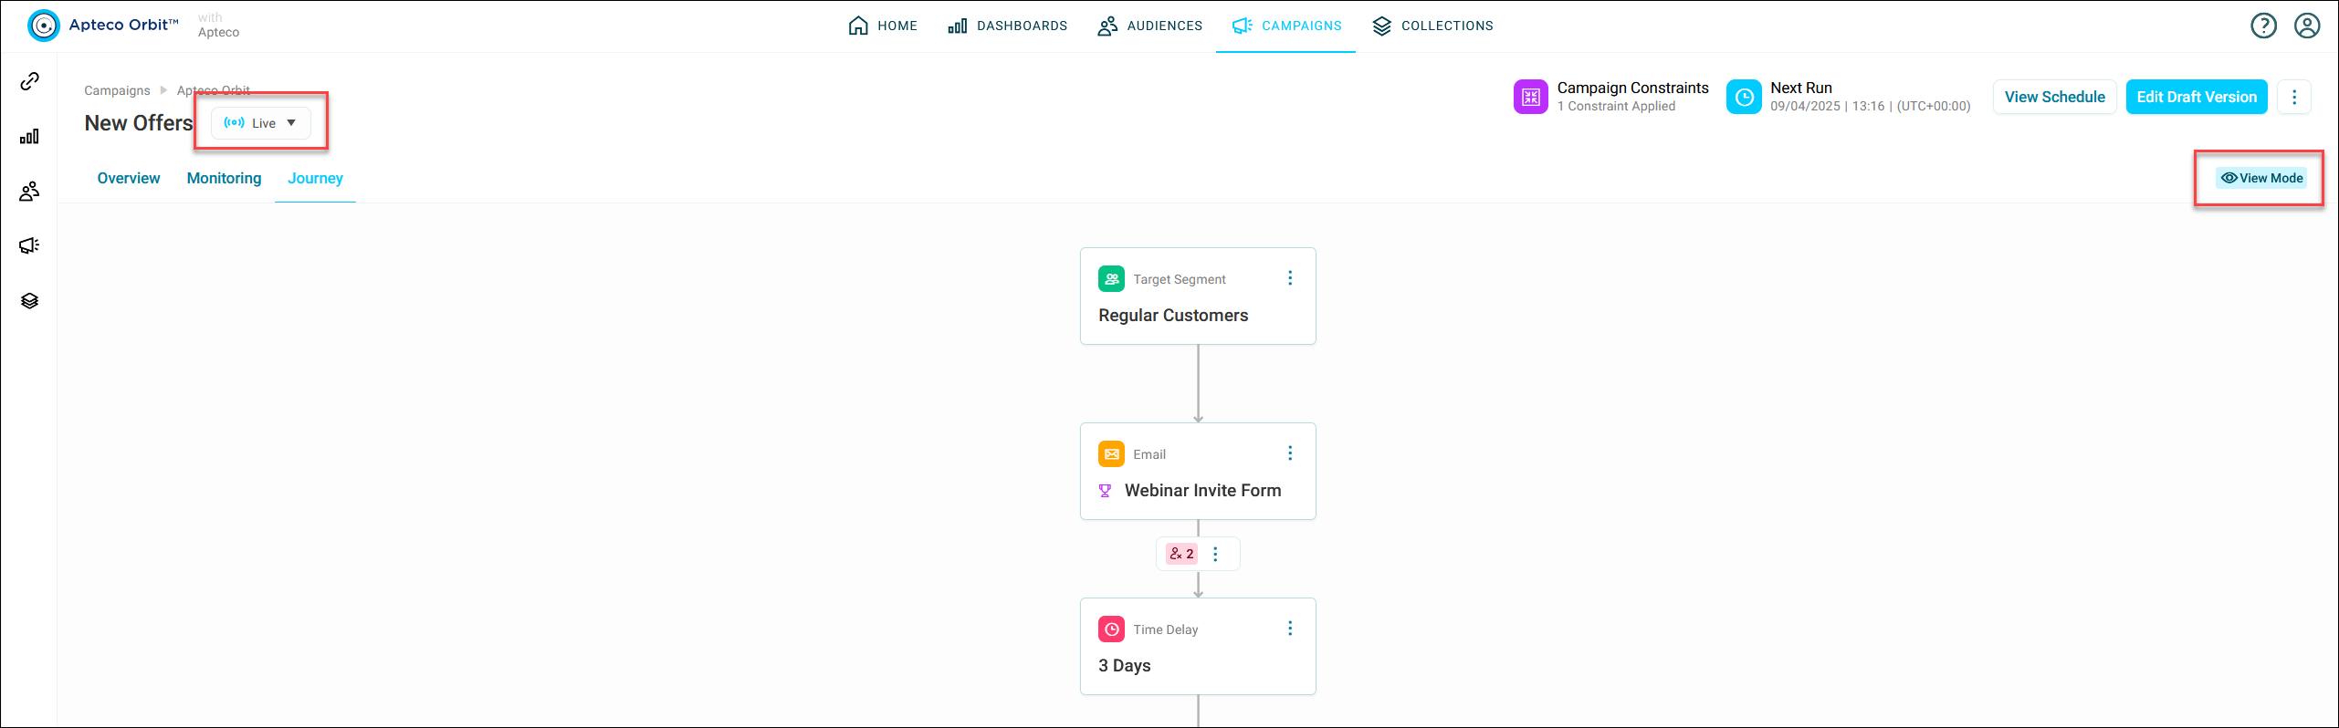Image resolution: width=2339 pixels, height=728 pixels.
Task: Select the Journey tab
Action: click(315, 178)
